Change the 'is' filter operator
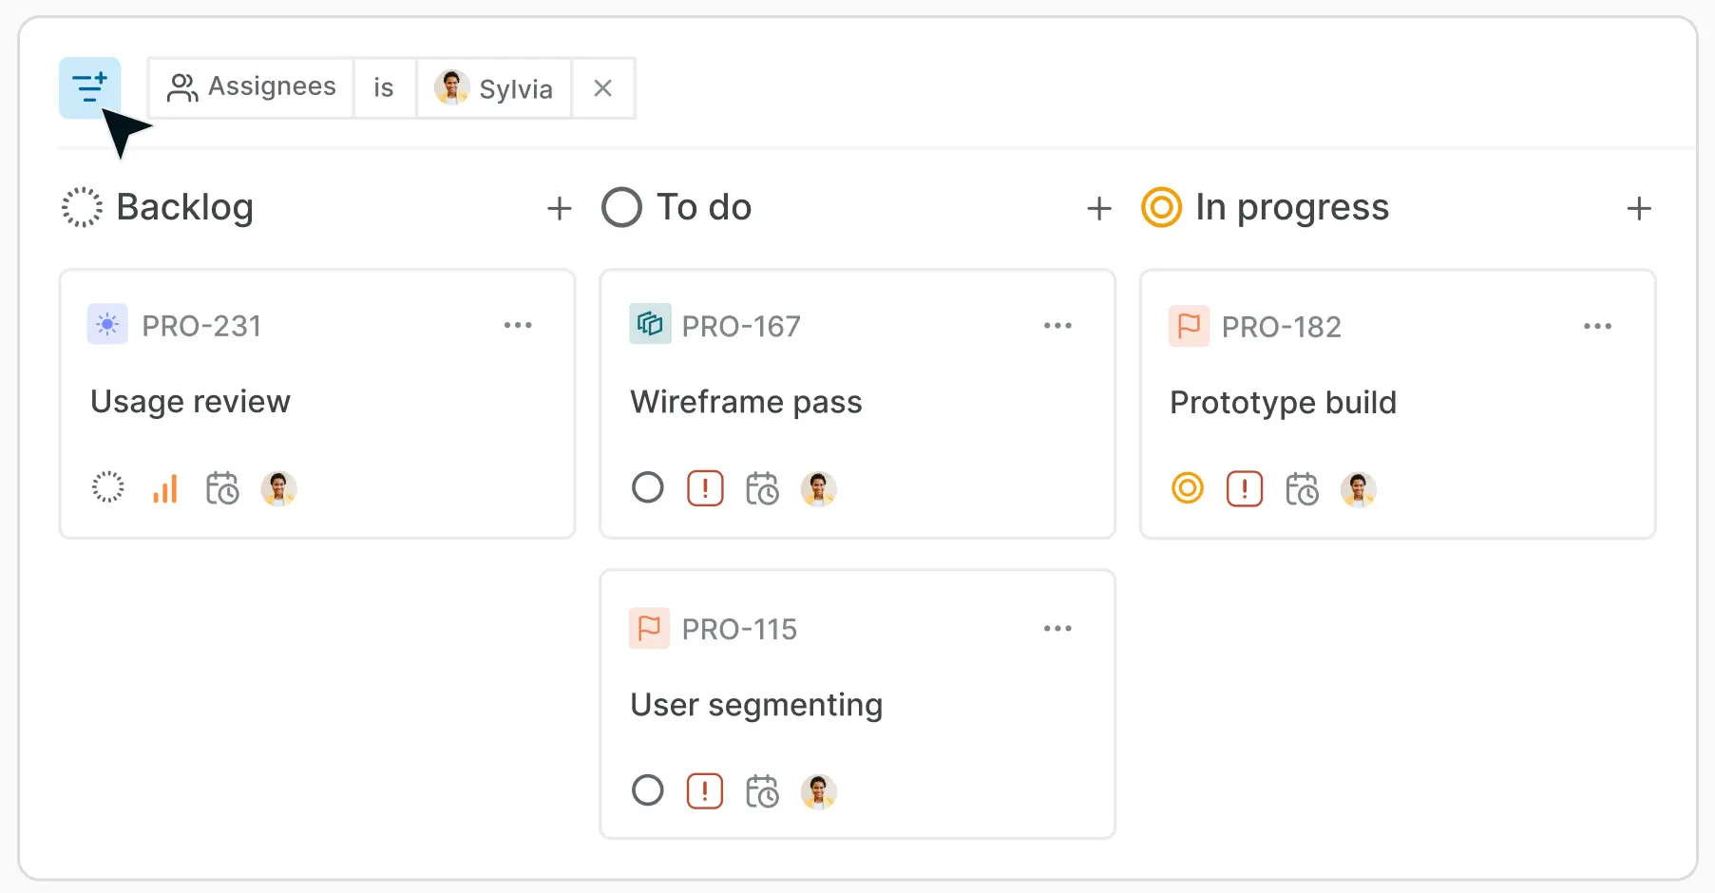Image resolution: width=1715 pixels, height=893 pixels. [384, 88]
